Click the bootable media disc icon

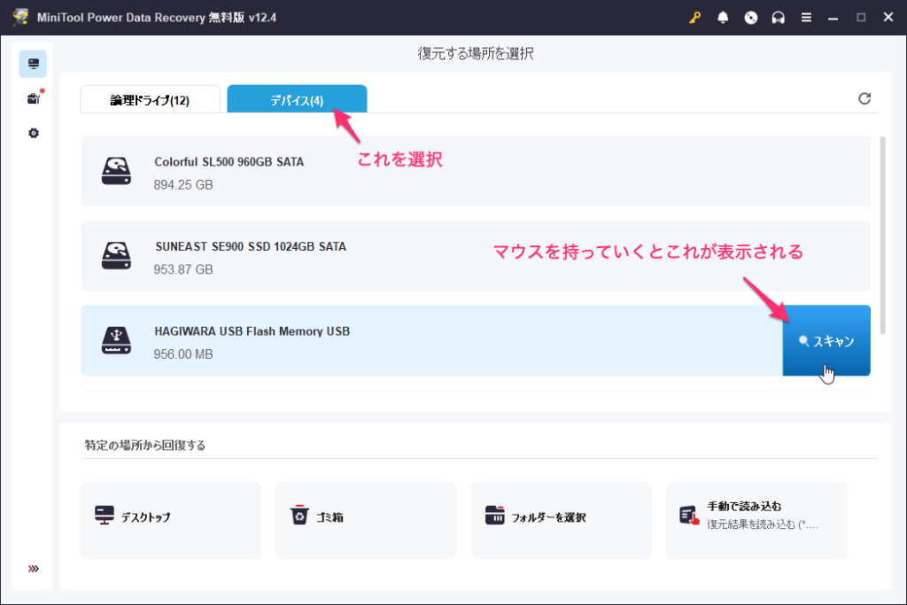(751, 18)
